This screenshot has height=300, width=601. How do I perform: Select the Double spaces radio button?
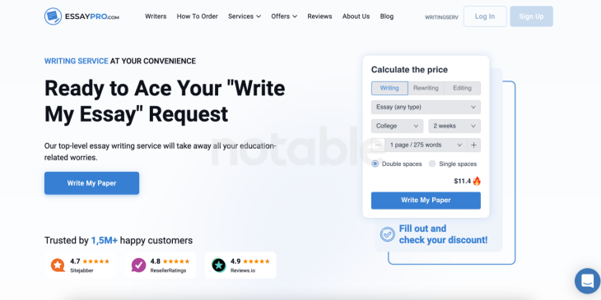click(x=375, y=164)
